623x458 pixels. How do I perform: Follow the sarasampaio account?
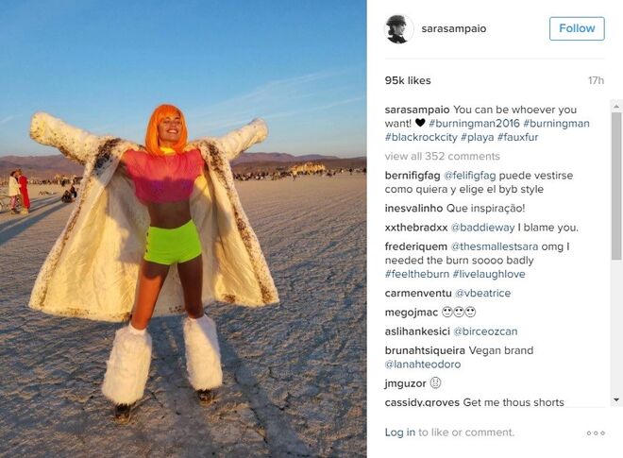577,28
